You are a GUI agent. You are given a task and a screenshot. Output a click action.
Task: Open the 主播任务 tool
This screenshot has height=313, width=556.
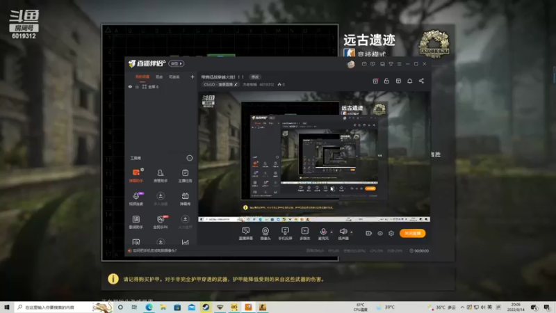[185, 176]
